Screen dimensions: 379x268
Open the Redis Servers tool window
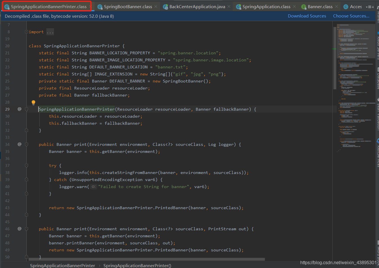tap(378, 46)
